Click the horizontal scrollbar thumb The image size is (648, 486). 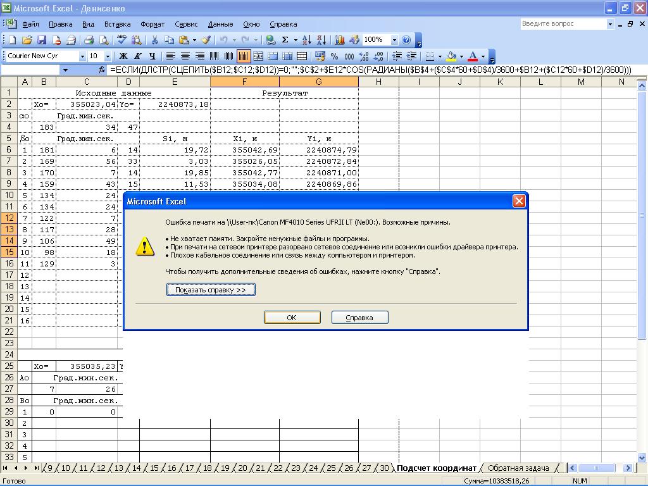(x=596, y=468)
